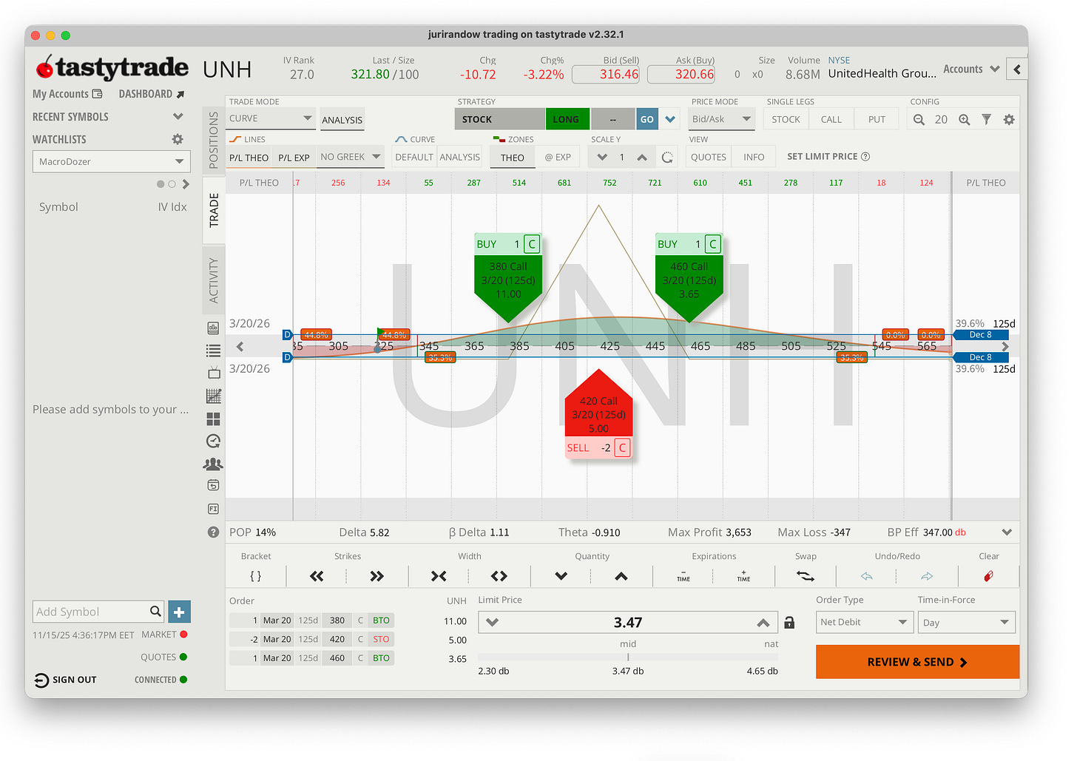Image resolution: width=1077 pixels, height=761 pixels.
Task: Open the four-square grid view icon
Action: click(x=213, y=419)
